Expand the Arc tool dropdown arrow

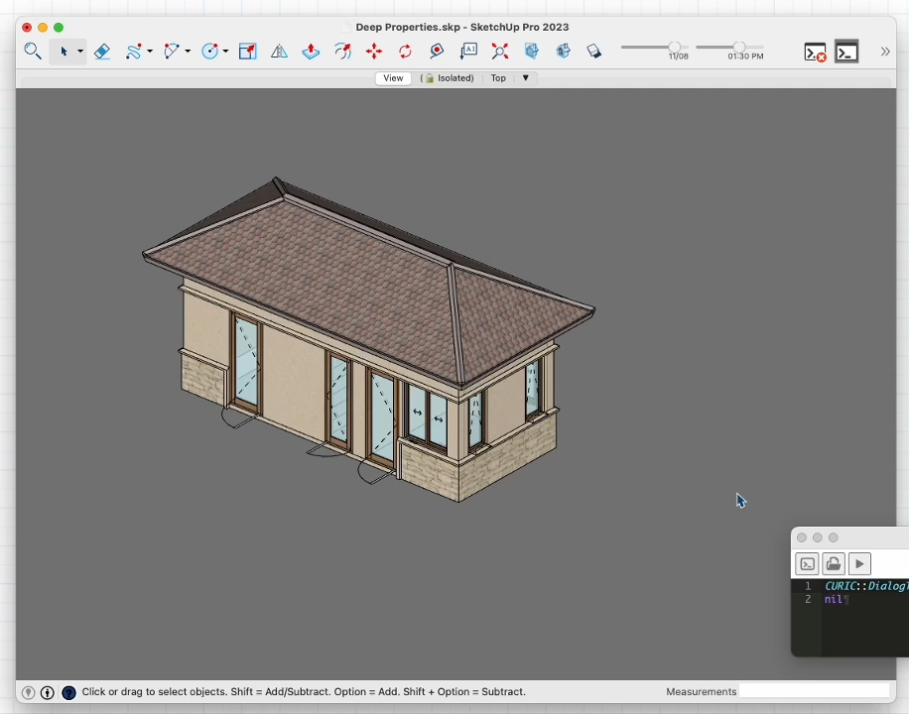pos(188,53)
